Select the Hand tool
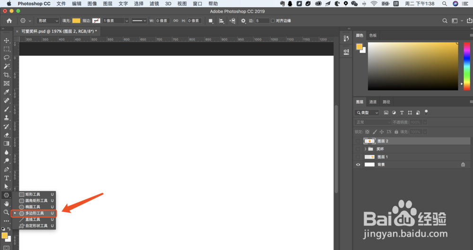473x250 pixels. click(x=6, y=204)
